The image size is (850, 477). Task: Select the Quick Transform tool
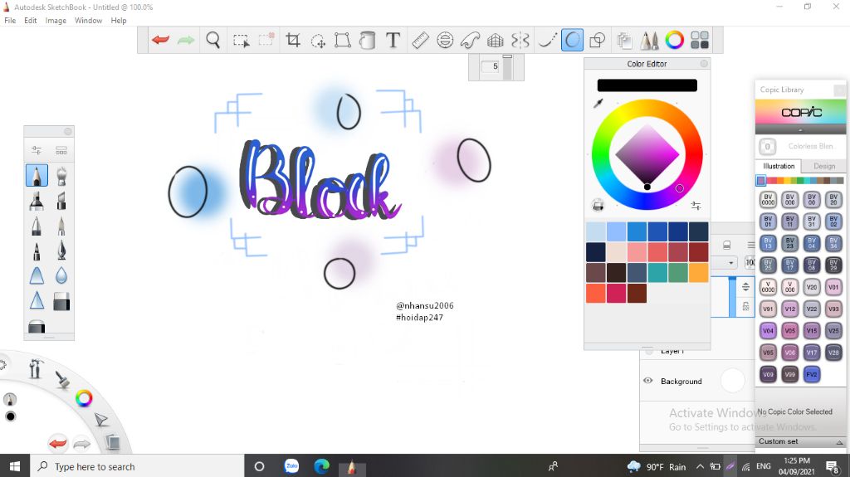point(318,40)
